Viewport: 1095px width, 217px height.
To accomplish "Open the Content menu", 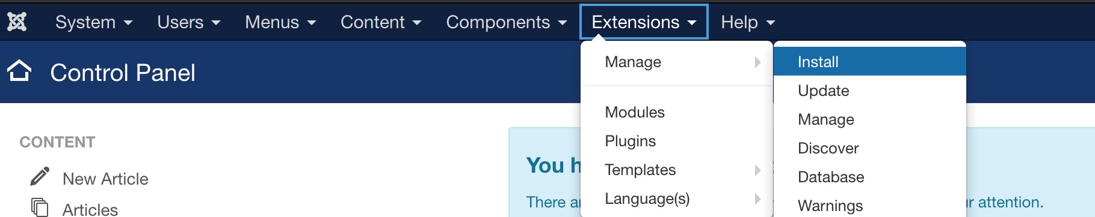I will tap(380, 22).
